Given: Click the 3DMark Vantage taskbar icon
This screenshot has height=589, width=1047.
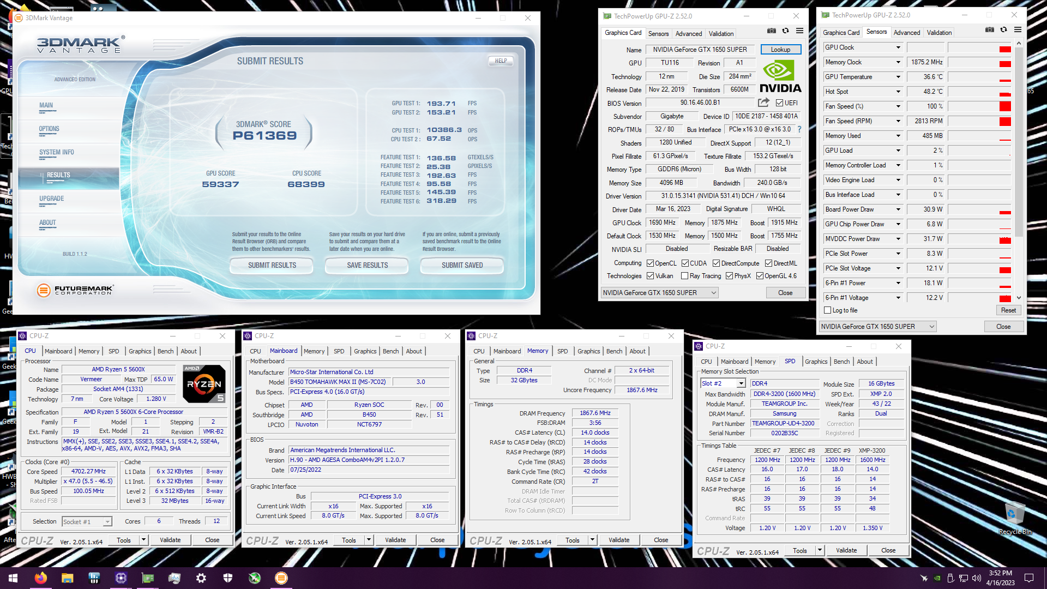Looking at the screenshot, I should (x=281, y=578).
